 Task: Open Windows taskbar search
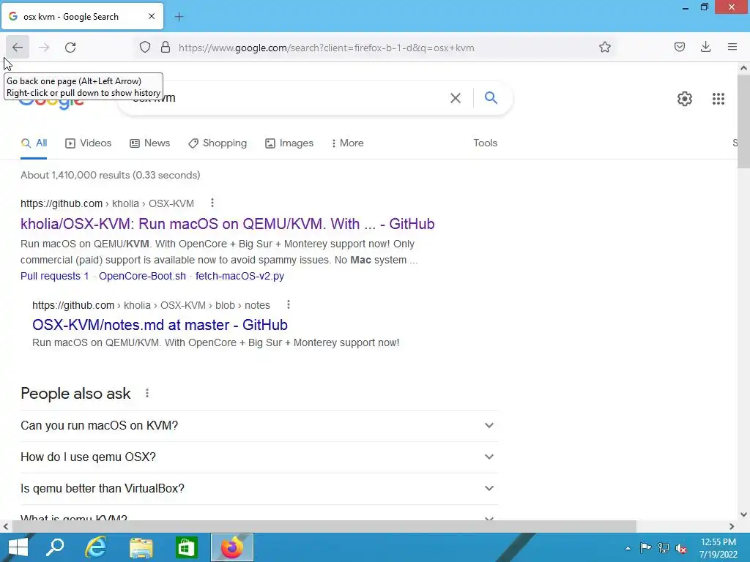pyautogui.click(x=55, y=547)
